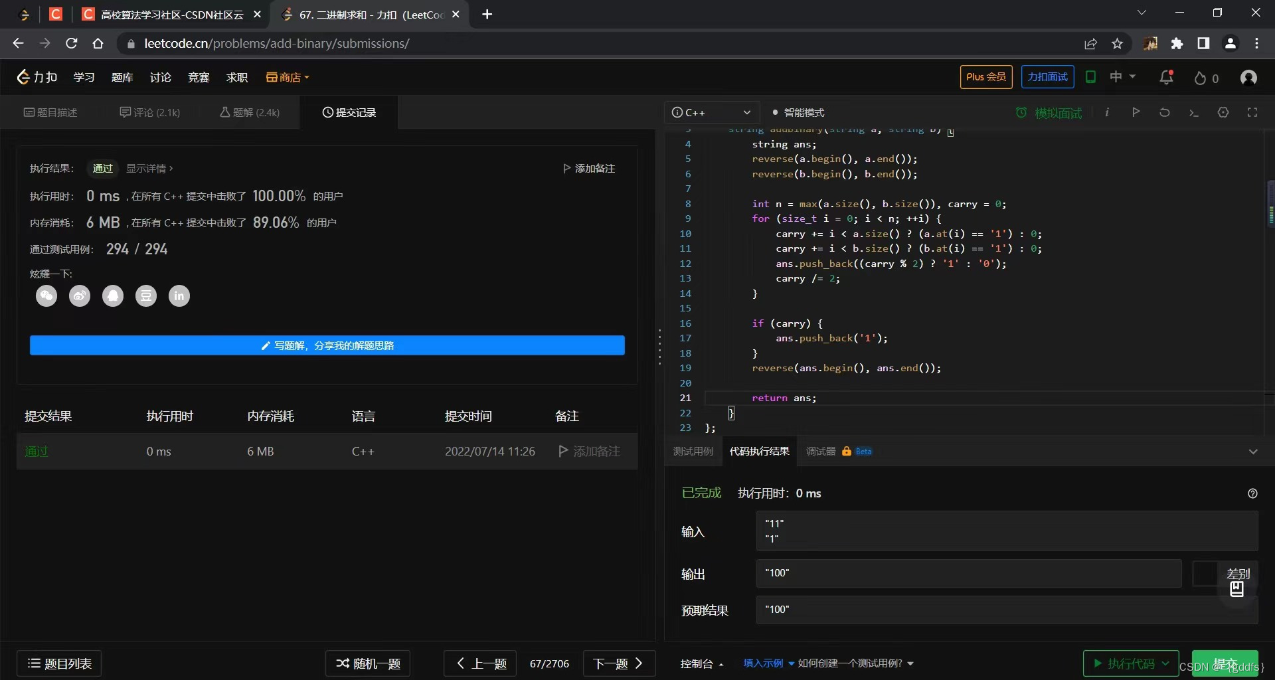
Task: Bookmark this page with star icon
Action: [x=1118, y=43]
